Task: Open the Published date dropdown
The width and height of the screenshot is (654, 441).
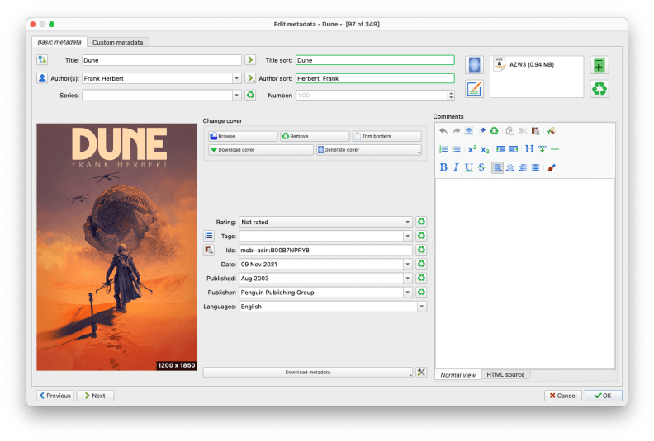Action: [407, 278]
